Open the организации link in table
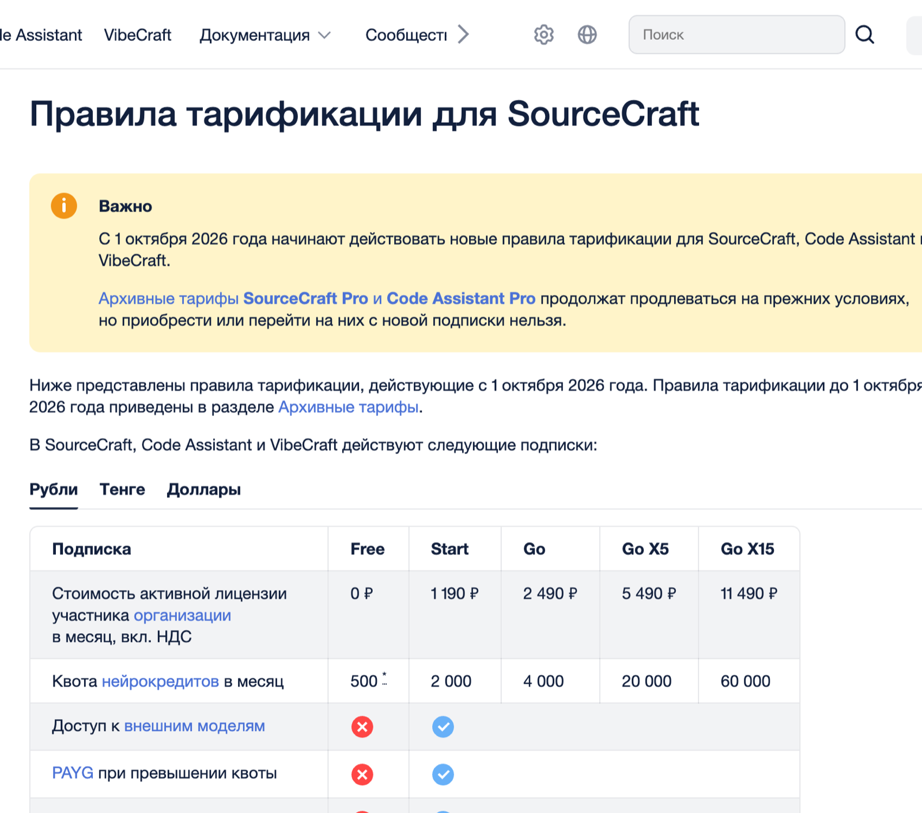The height and width of the screenshot is (813, 922). pos(182,615)
